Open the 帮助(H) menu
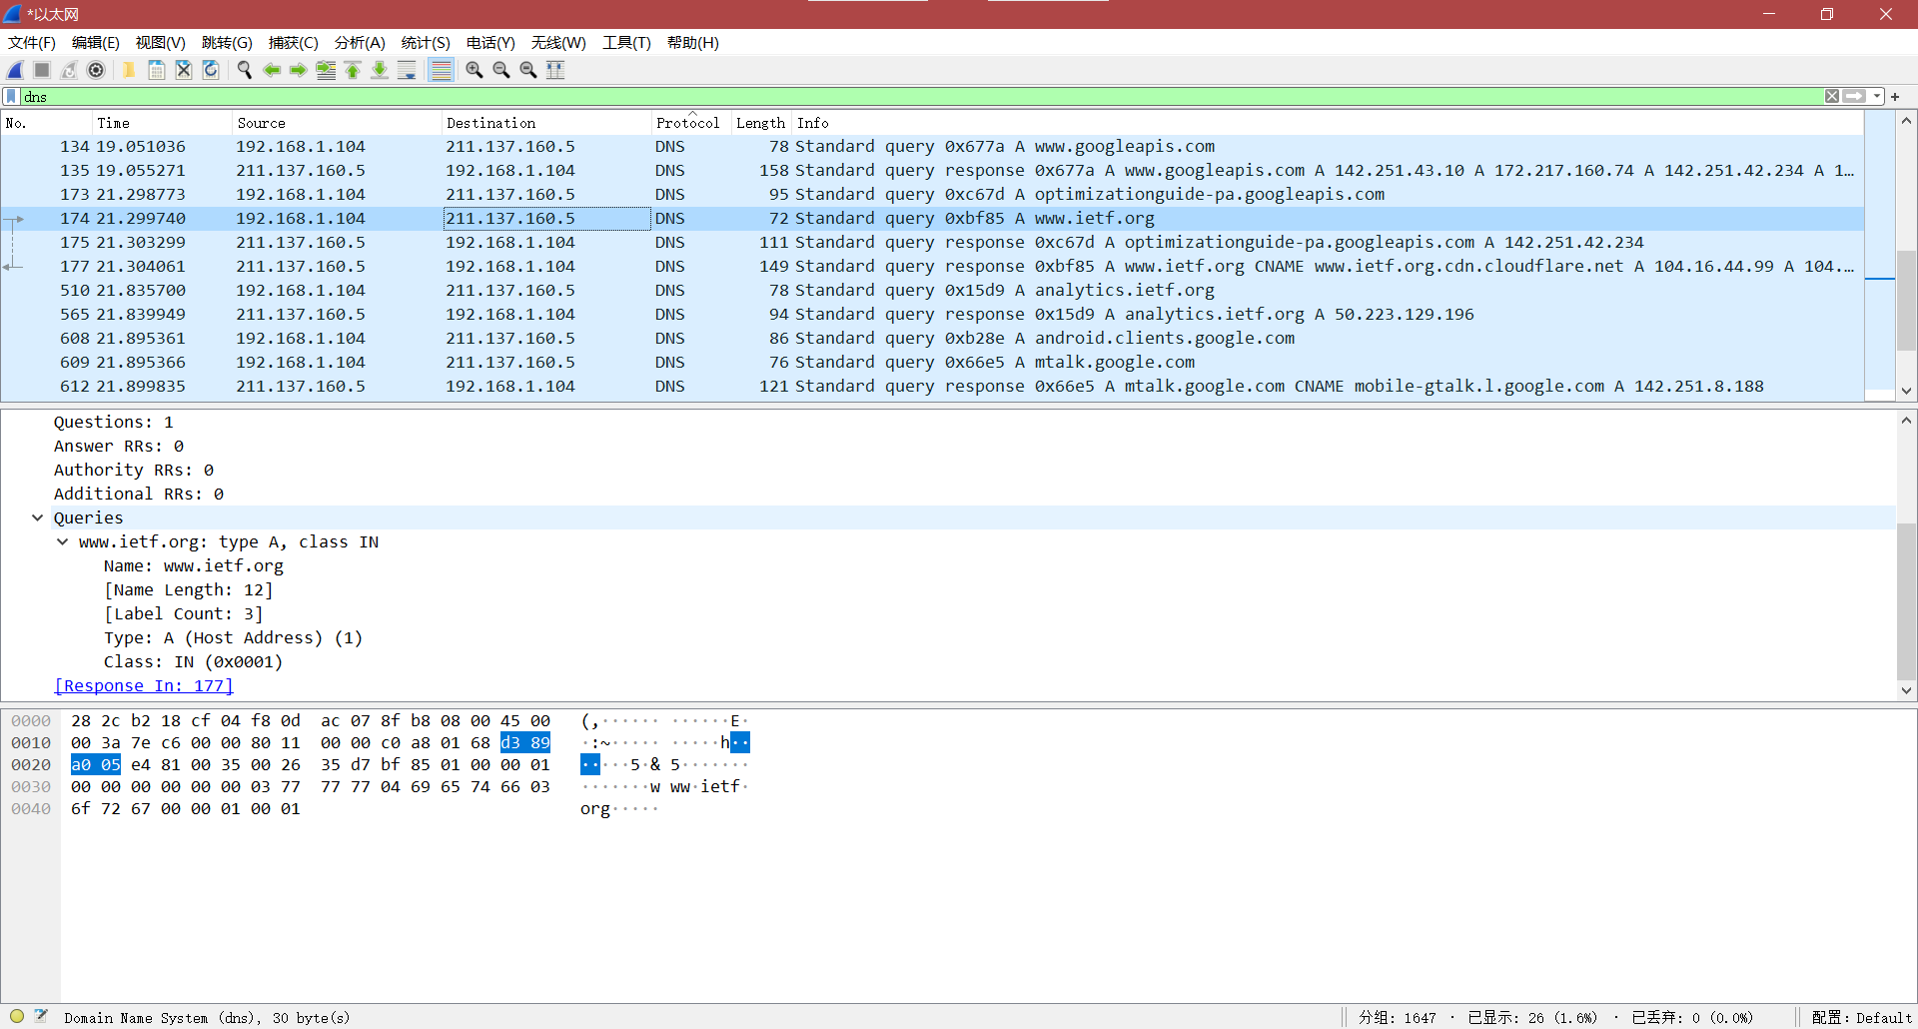1918x1029 pixels. pyautogui.click(x=693, y=43)
